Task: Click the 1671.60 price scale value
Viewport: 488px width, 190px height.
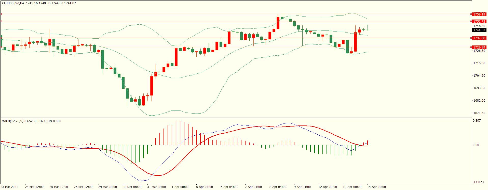Action: pos(479,113)
